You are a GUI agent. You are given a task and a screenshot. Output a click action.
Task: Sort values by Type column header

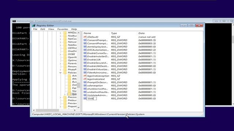pyautogui.click(x=123, y=33)
